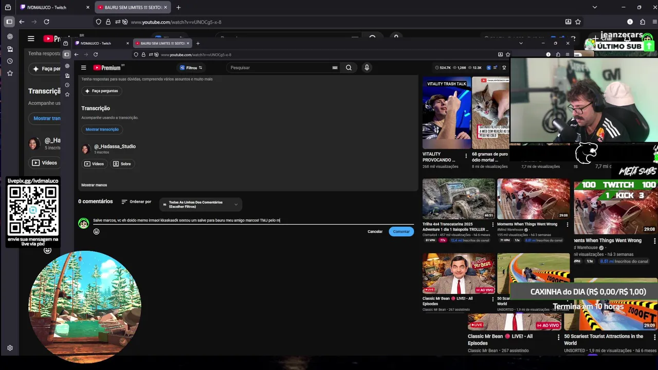The height and width of the screenshot is (370, 658).
Task: Click the Faça perguntas button in inner window
Action: pyautogui.click(x=101, y=91)
